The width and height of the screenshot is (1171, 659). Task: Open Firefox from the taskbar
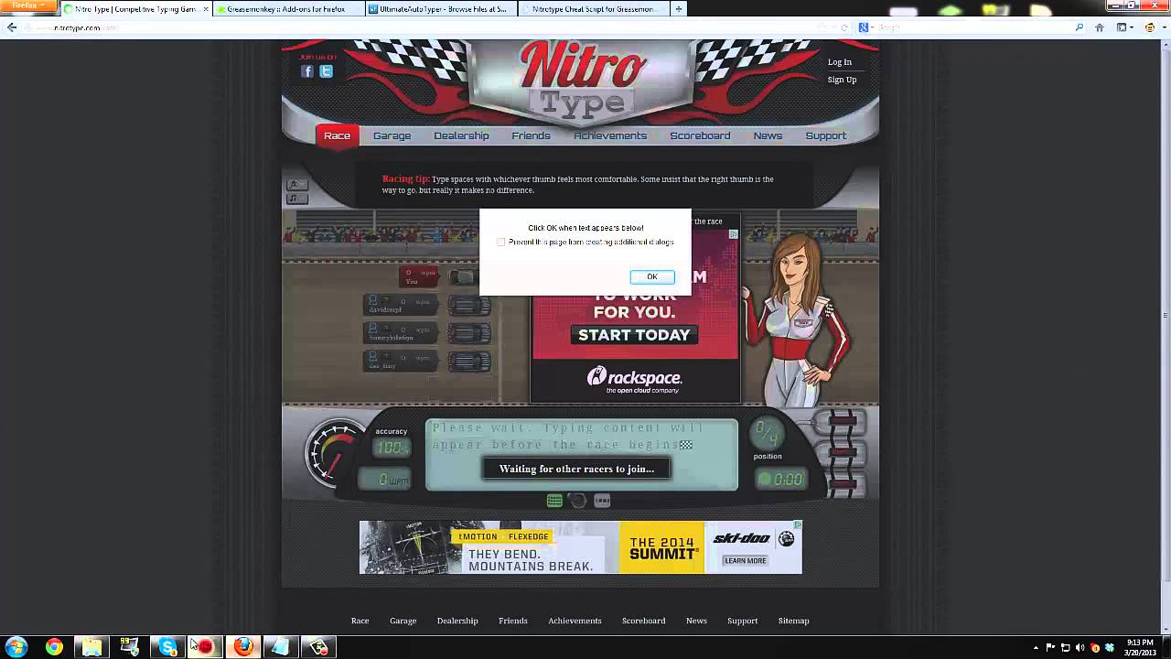click(242, 647)
